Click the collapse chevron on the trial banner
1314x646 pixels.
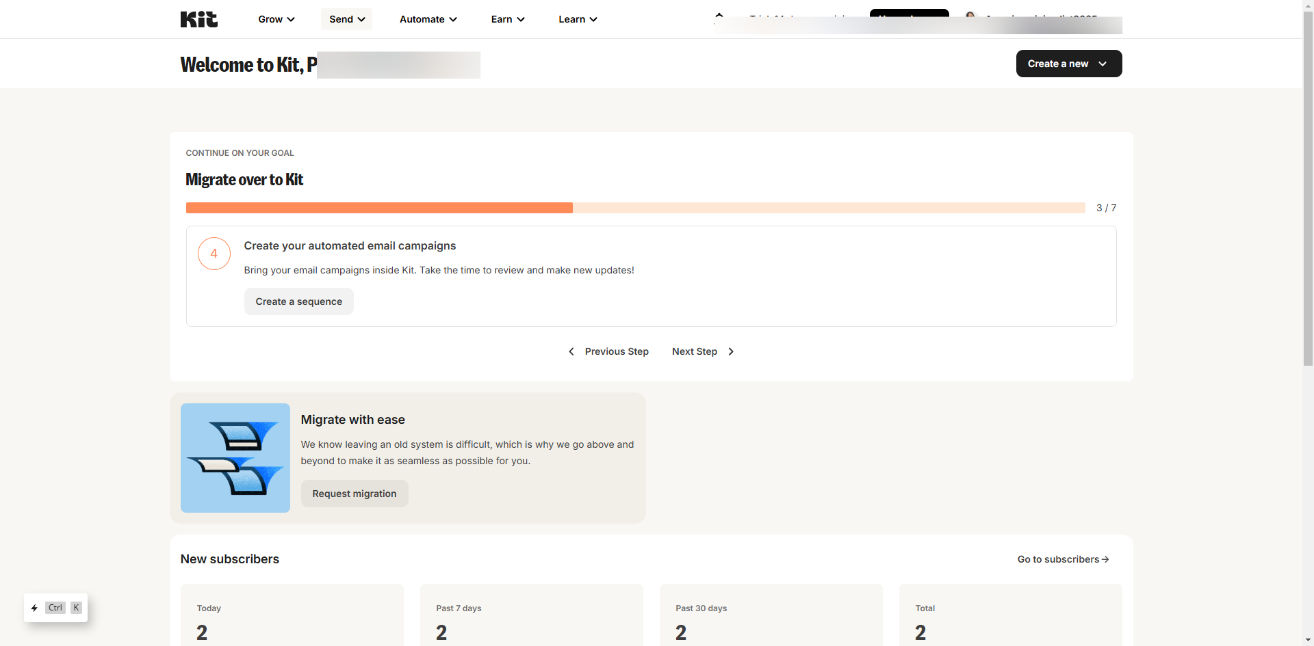718,14
